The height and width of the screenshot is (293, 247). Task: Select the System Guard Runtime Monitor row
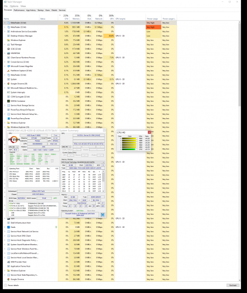click(x=90, y=245)
